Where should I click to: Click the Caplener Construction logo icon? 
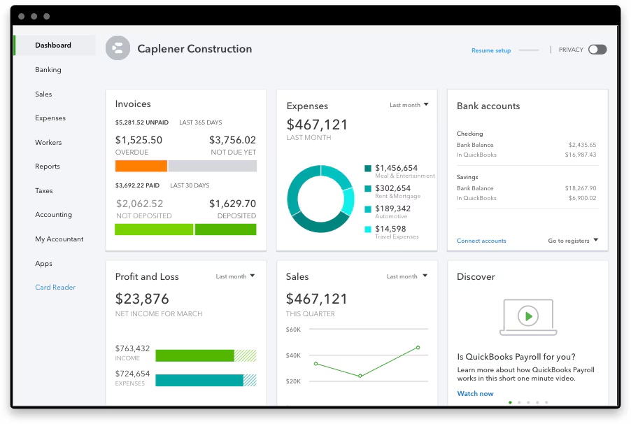[117, 49]
